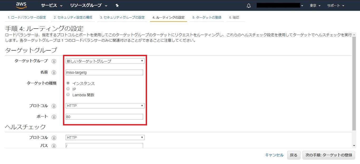Screen dimensions: 360x164
Task: Go to 5. ターゲットの登録 tab
Action: point(207,18)
